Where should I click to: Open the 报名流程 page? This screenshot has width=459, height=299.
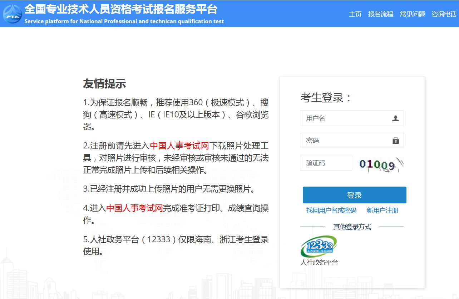(381, 14)
